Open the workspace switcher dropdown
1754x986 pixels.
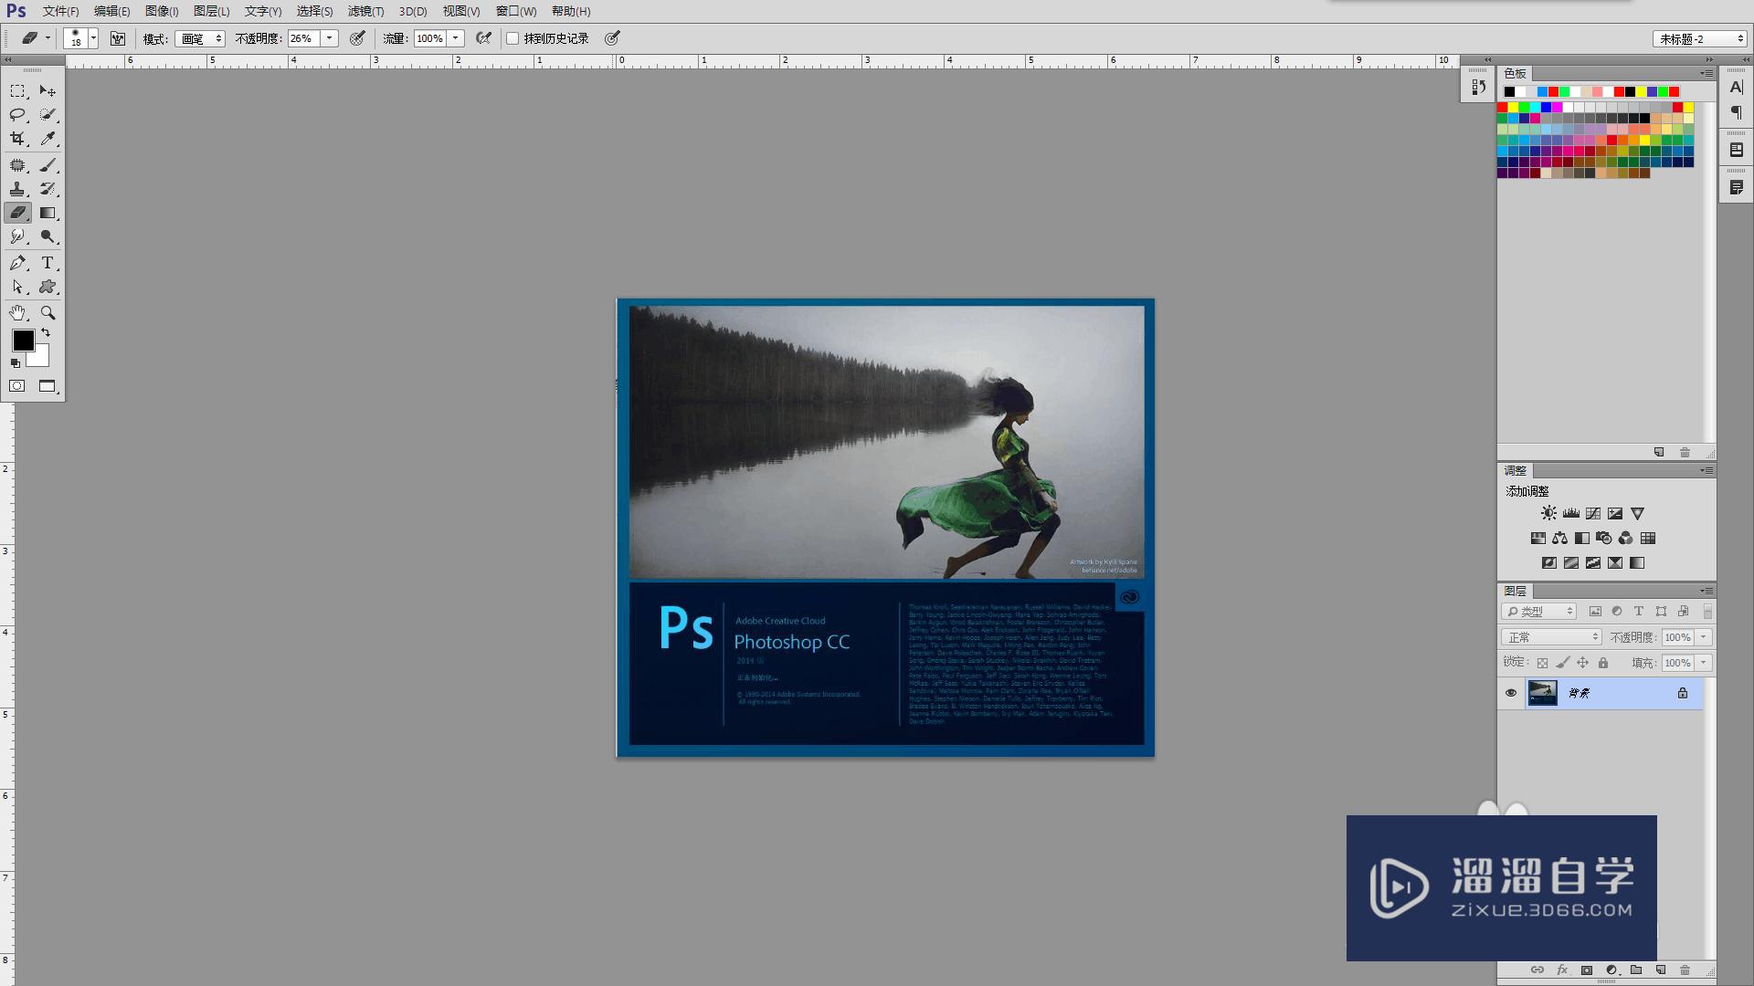(1700, 38)
